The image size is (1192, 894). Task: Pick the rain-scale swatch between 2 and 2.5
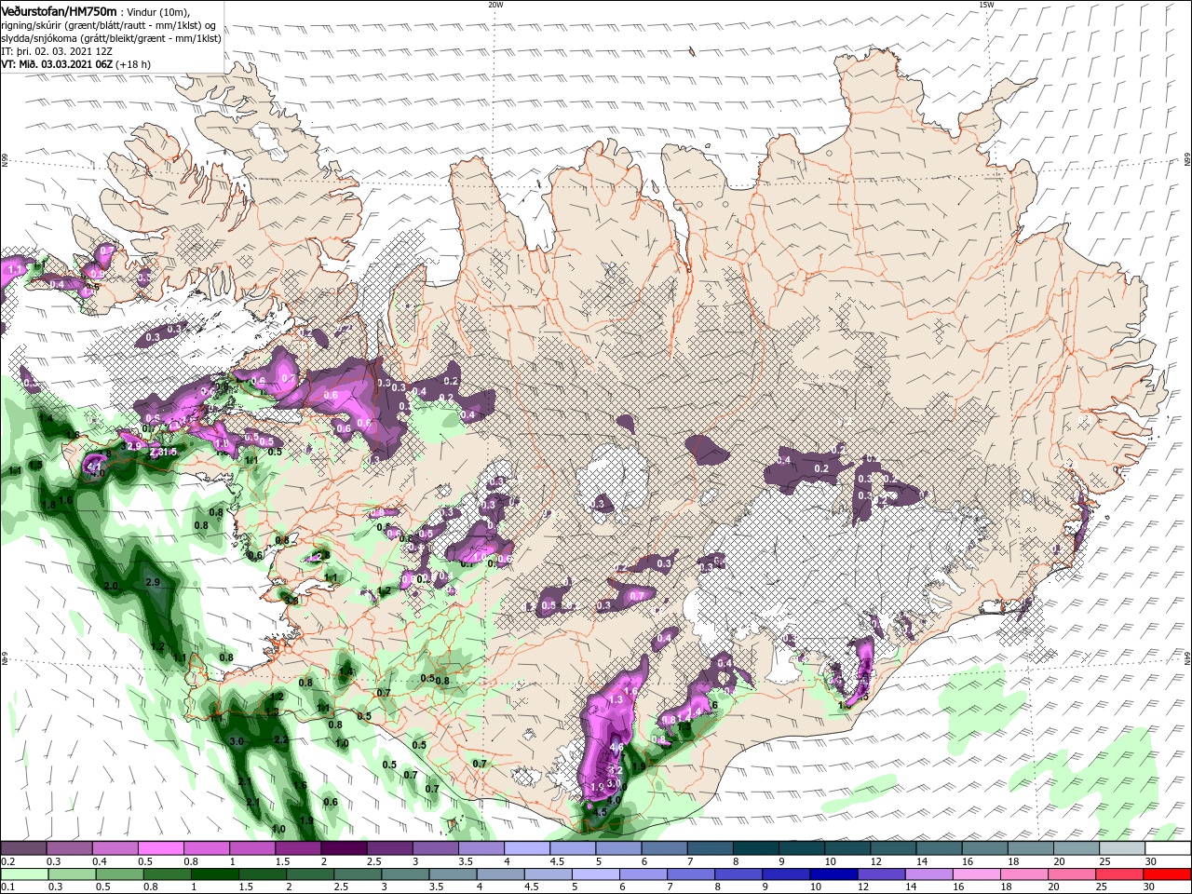[x=309, y=874]
